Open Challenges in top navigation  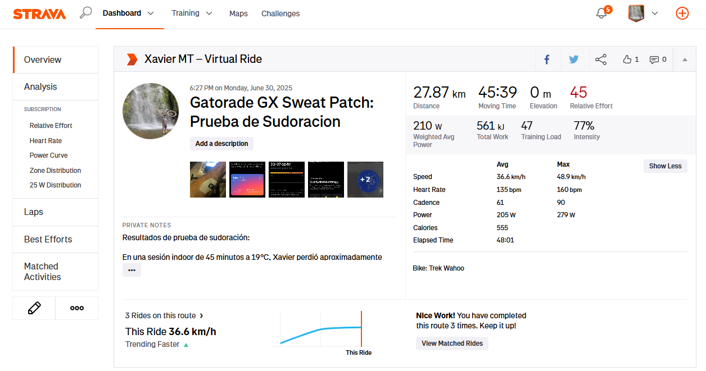pos(280,13)
